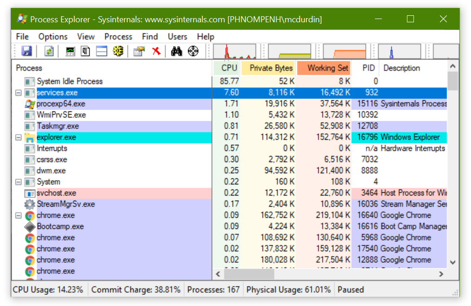Open the physical memory mini graph

[344, 52]
